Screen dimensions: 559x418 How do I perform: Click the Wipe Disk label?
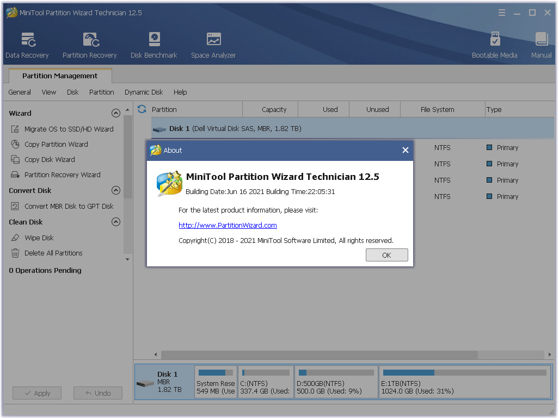click(x=39, y=238)
